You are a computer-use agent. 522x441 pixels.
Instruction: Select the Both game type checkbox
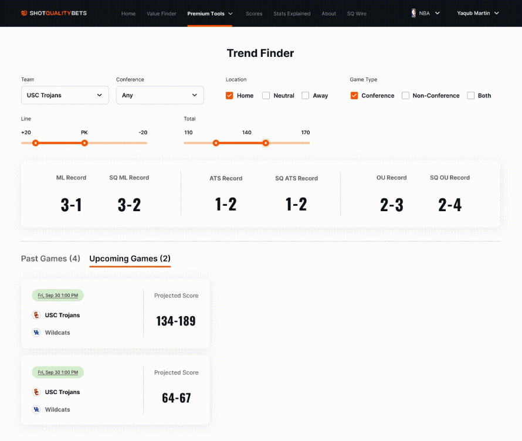click(x=471, y=96)
